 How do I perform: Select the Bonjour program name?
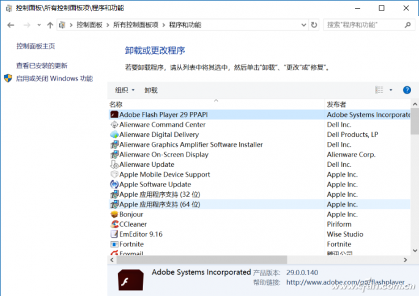[131, 214]
